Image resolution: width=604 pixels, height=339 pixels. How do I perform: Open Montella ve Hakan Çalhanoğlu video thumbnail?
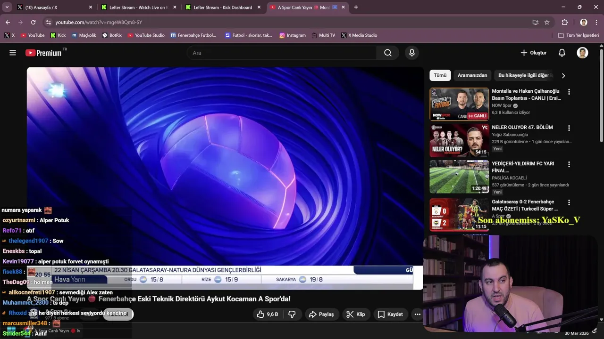point(459,104)
